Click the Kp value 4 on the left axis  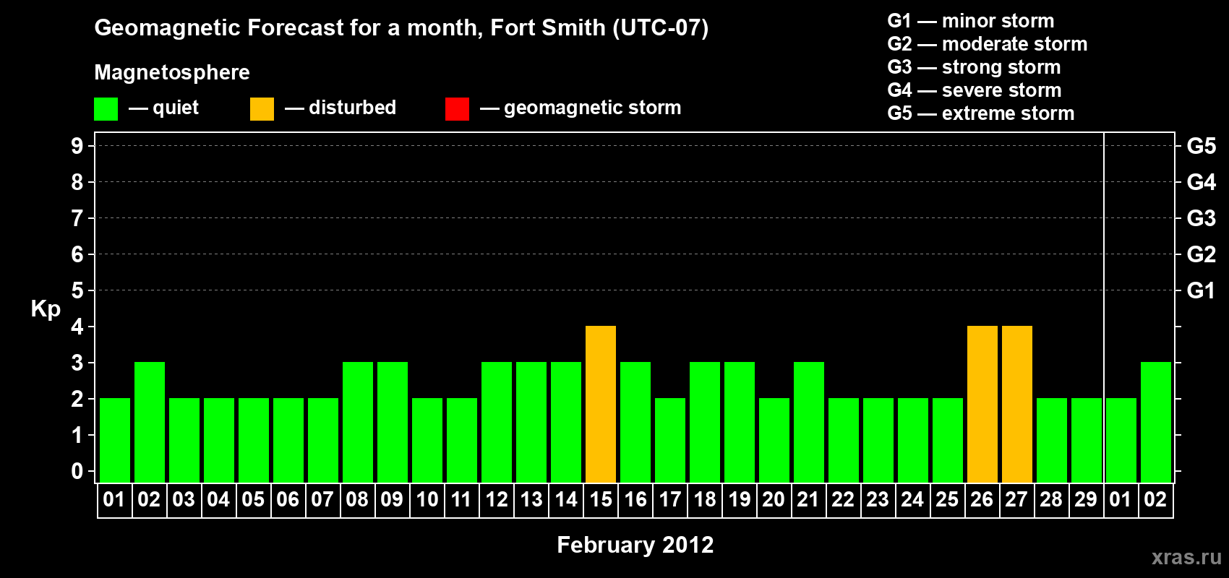tap(77, 327)
